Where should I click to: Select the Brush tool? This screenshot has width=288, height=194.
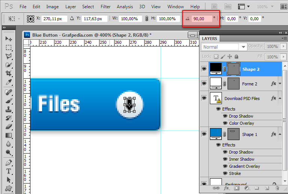9,101
